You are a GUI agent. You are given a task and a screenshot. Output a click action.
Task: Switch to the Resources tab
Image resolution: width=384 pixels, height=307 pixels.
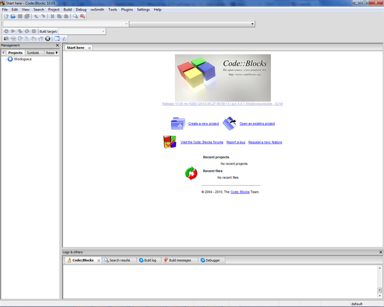point(50,53)
